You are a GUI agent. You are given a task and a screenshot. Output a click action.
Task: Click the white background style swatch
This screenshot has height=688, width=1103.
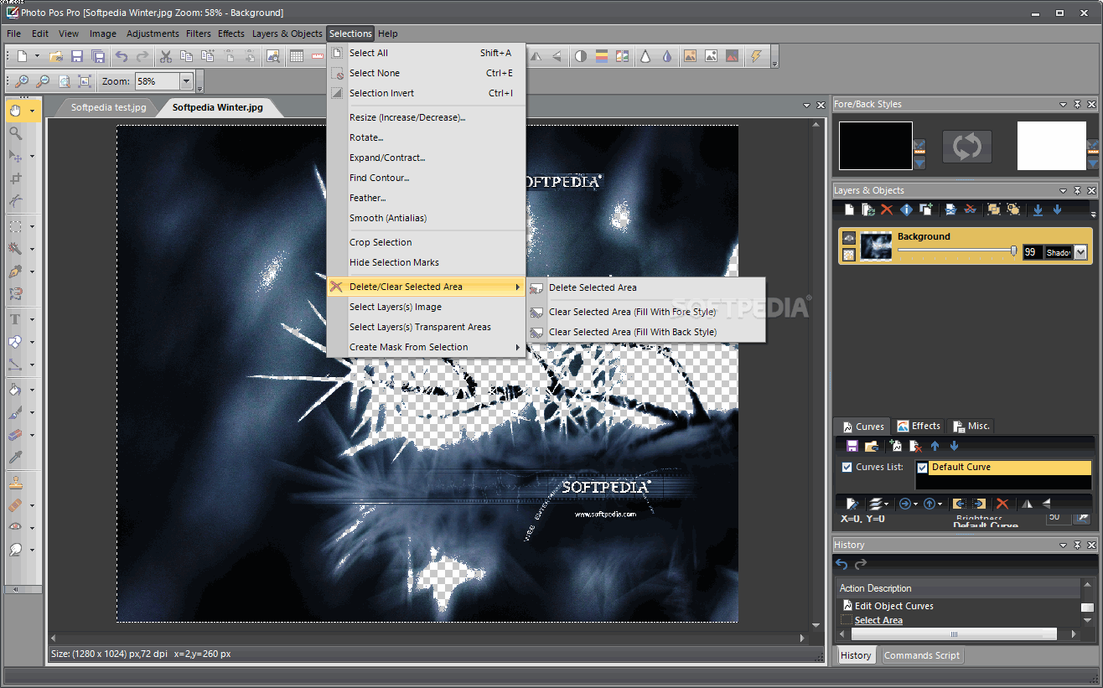pos(1052,146)
